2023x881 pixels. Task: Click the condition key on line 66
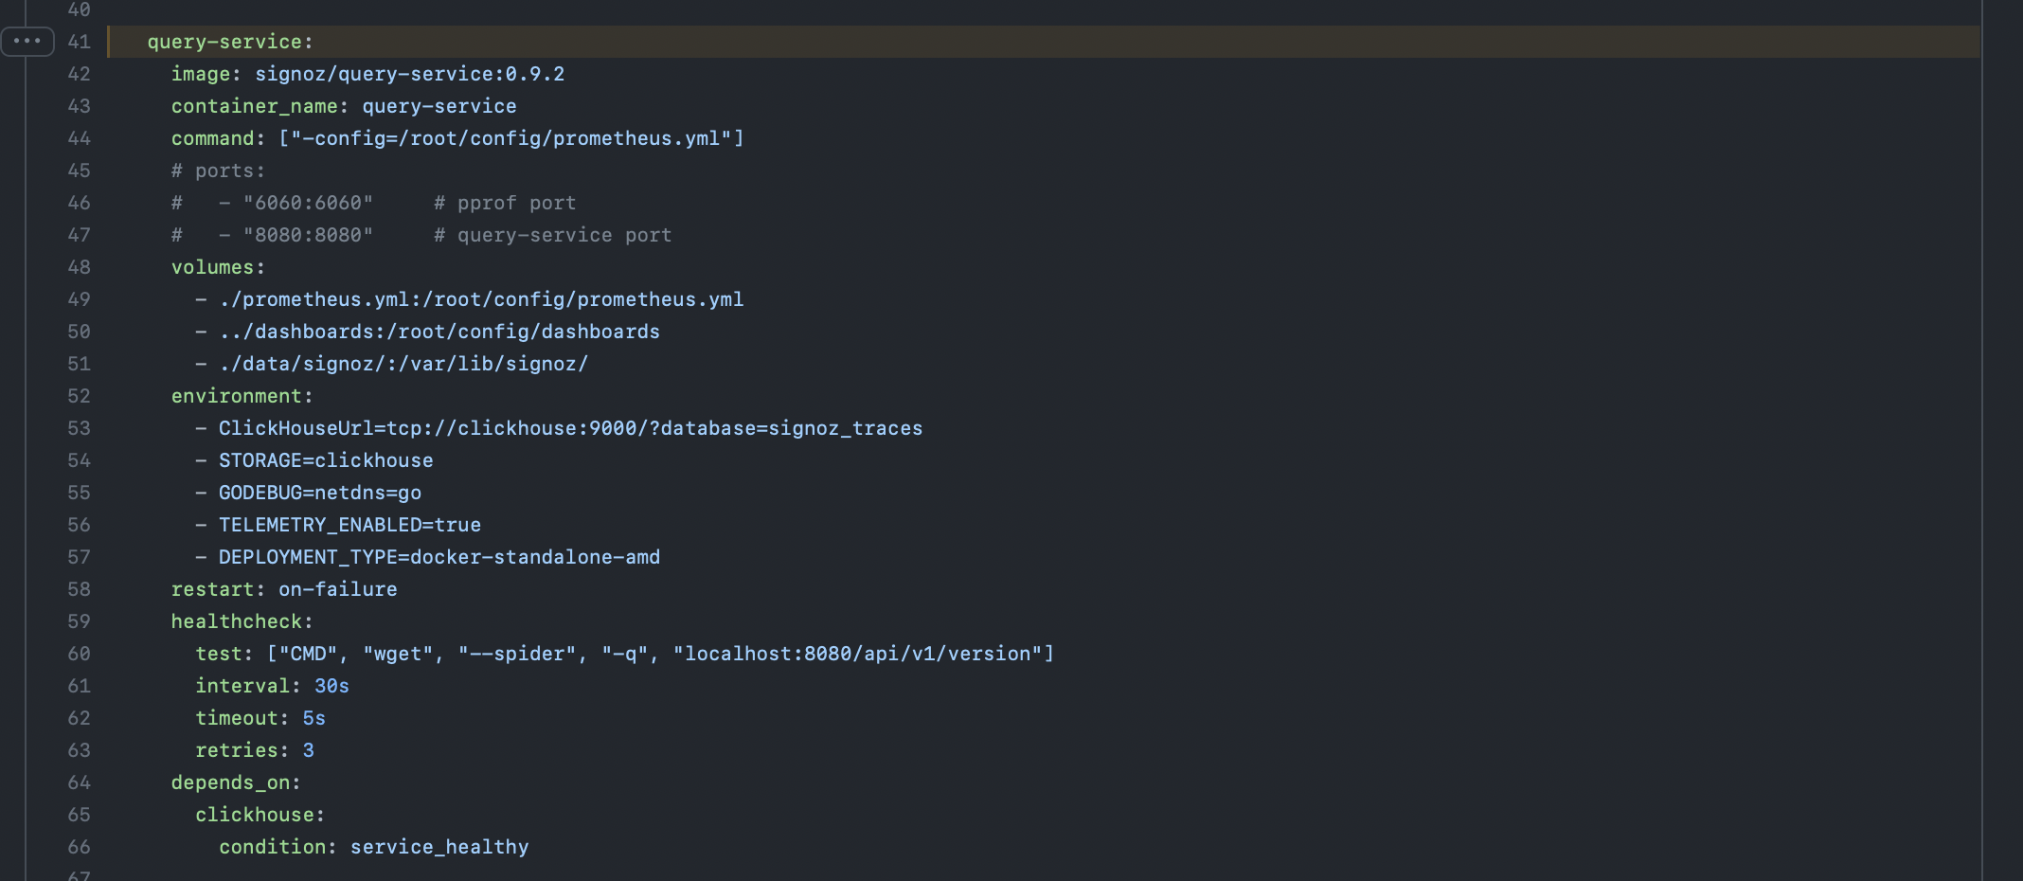pyautogui.click(x=273, y=847)
